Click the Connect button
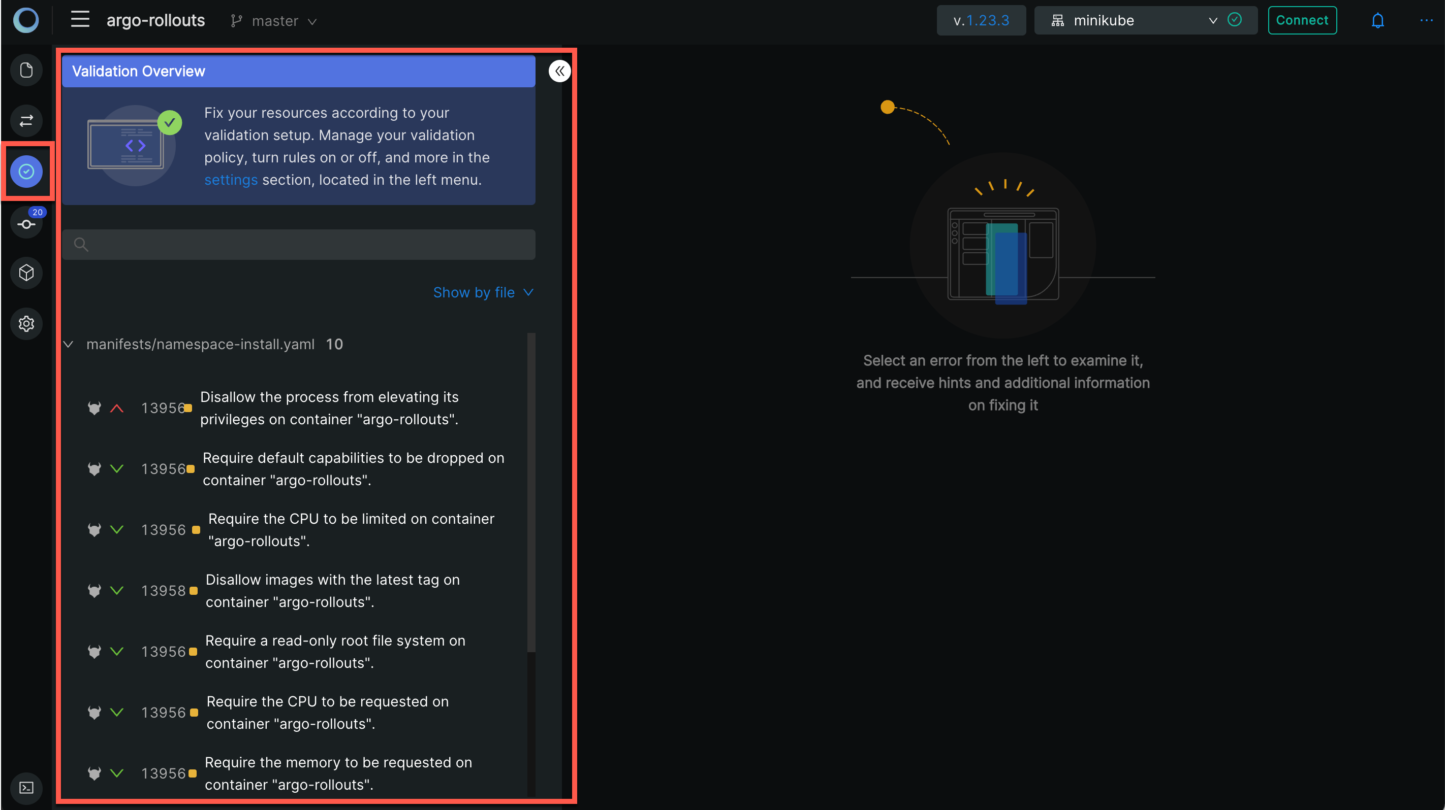The image size is (1445, 810). click(1302, 21)
